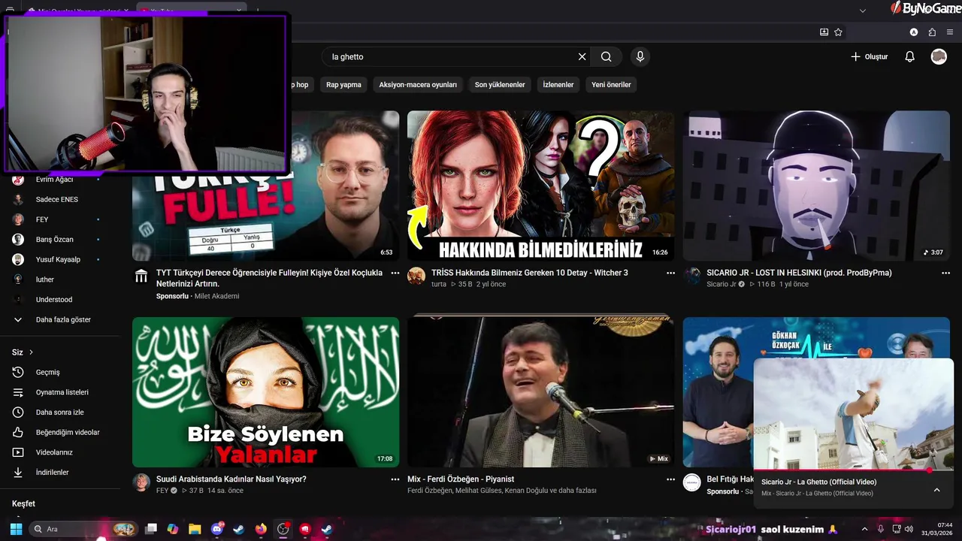Select the 'Son yüklenenler' chip

(x=500, y=85)
